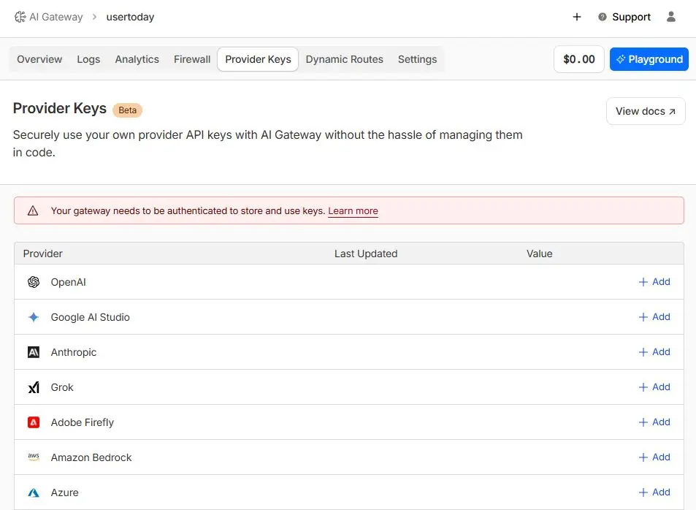This screenshot has height=510, width=696.
Task: Open Support from the top header
Action: tap(624, 17)
